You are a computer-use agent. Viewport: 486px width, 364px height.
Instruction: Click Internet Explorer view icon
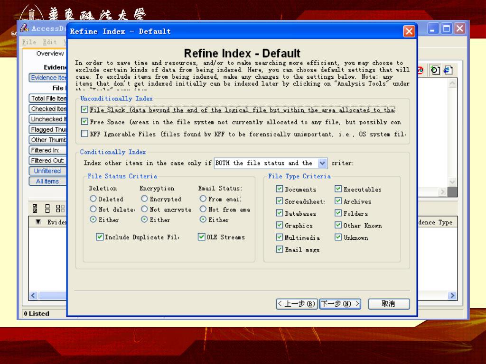pyautogui.click(x=448, y=70)
